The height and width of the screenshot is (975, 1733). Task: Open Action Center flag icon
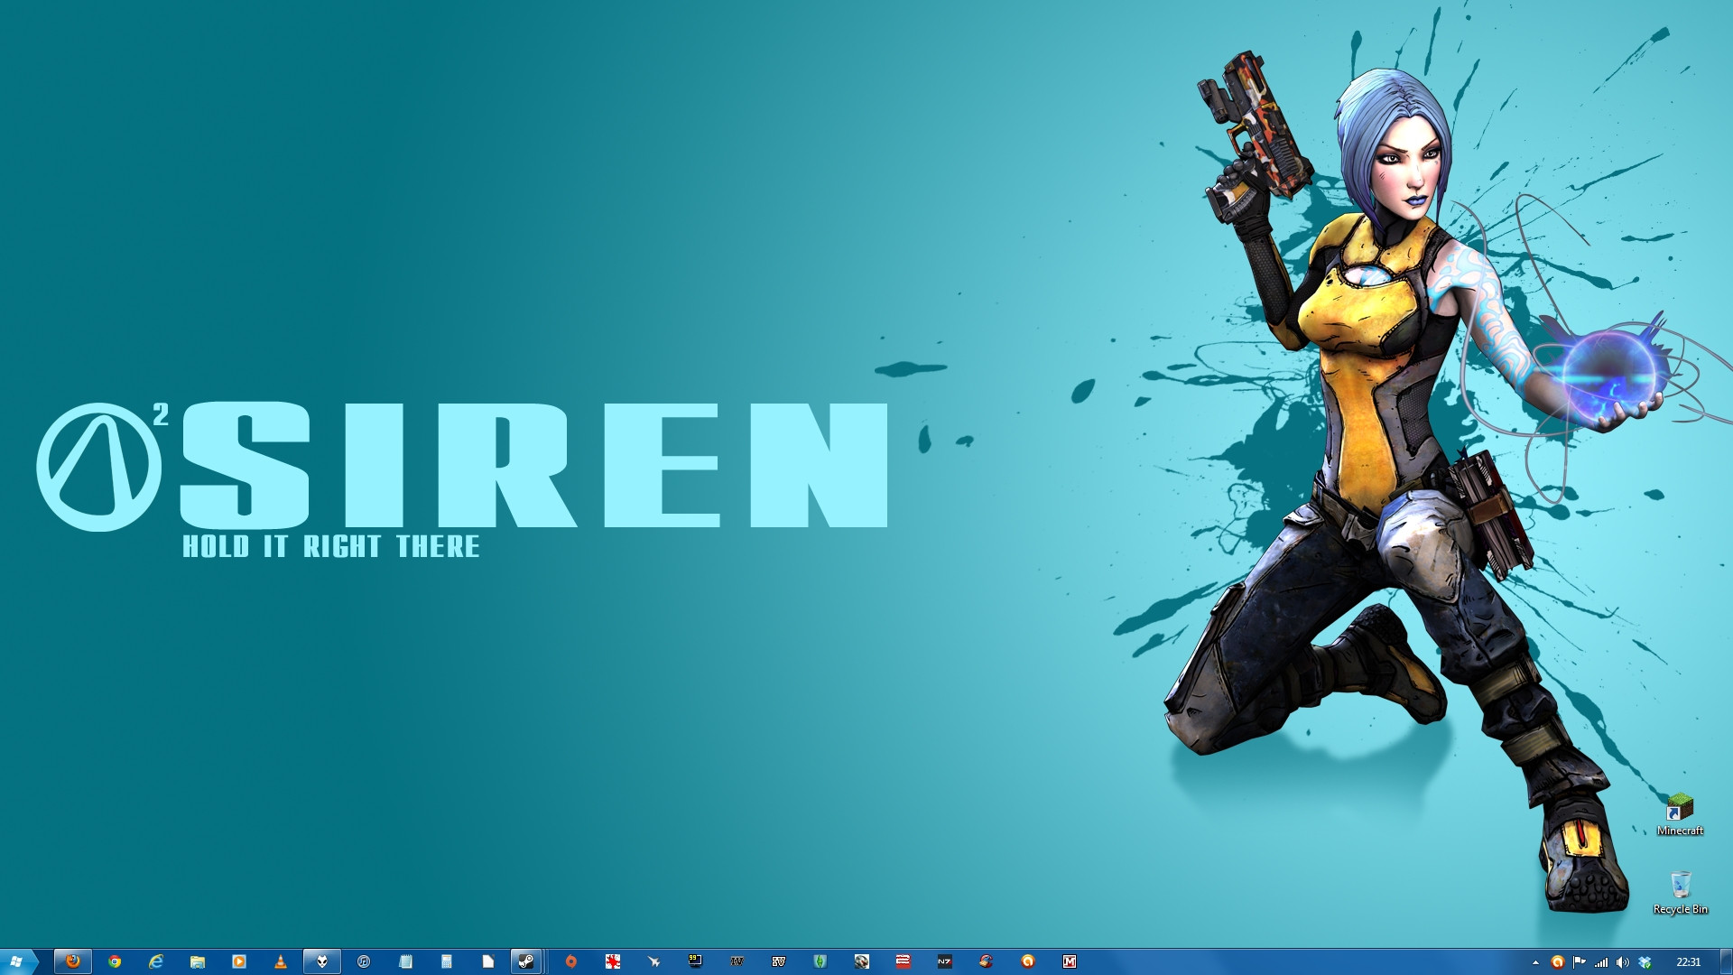coord(1580,962)
